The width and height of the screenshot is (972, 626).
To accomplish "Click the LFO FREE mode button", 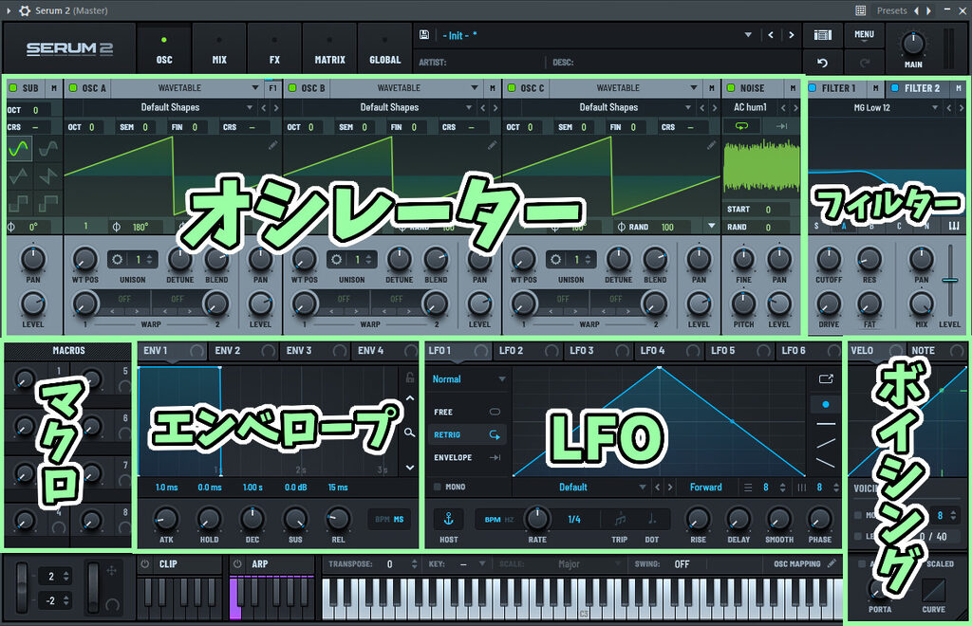I will [x=467, y=412].
